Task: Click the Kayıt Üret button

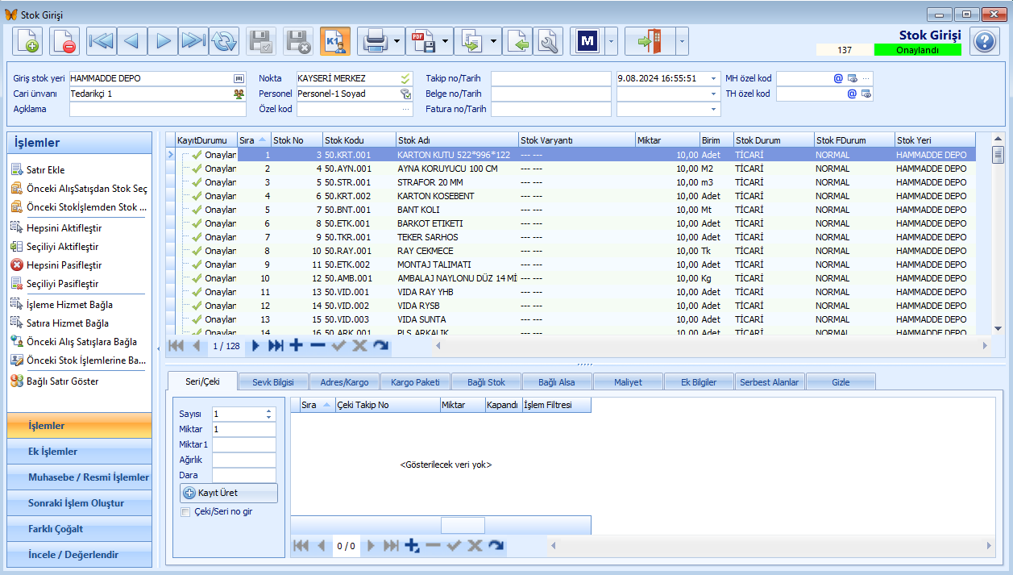Action: pyautogui.click(x=228, y=493)
